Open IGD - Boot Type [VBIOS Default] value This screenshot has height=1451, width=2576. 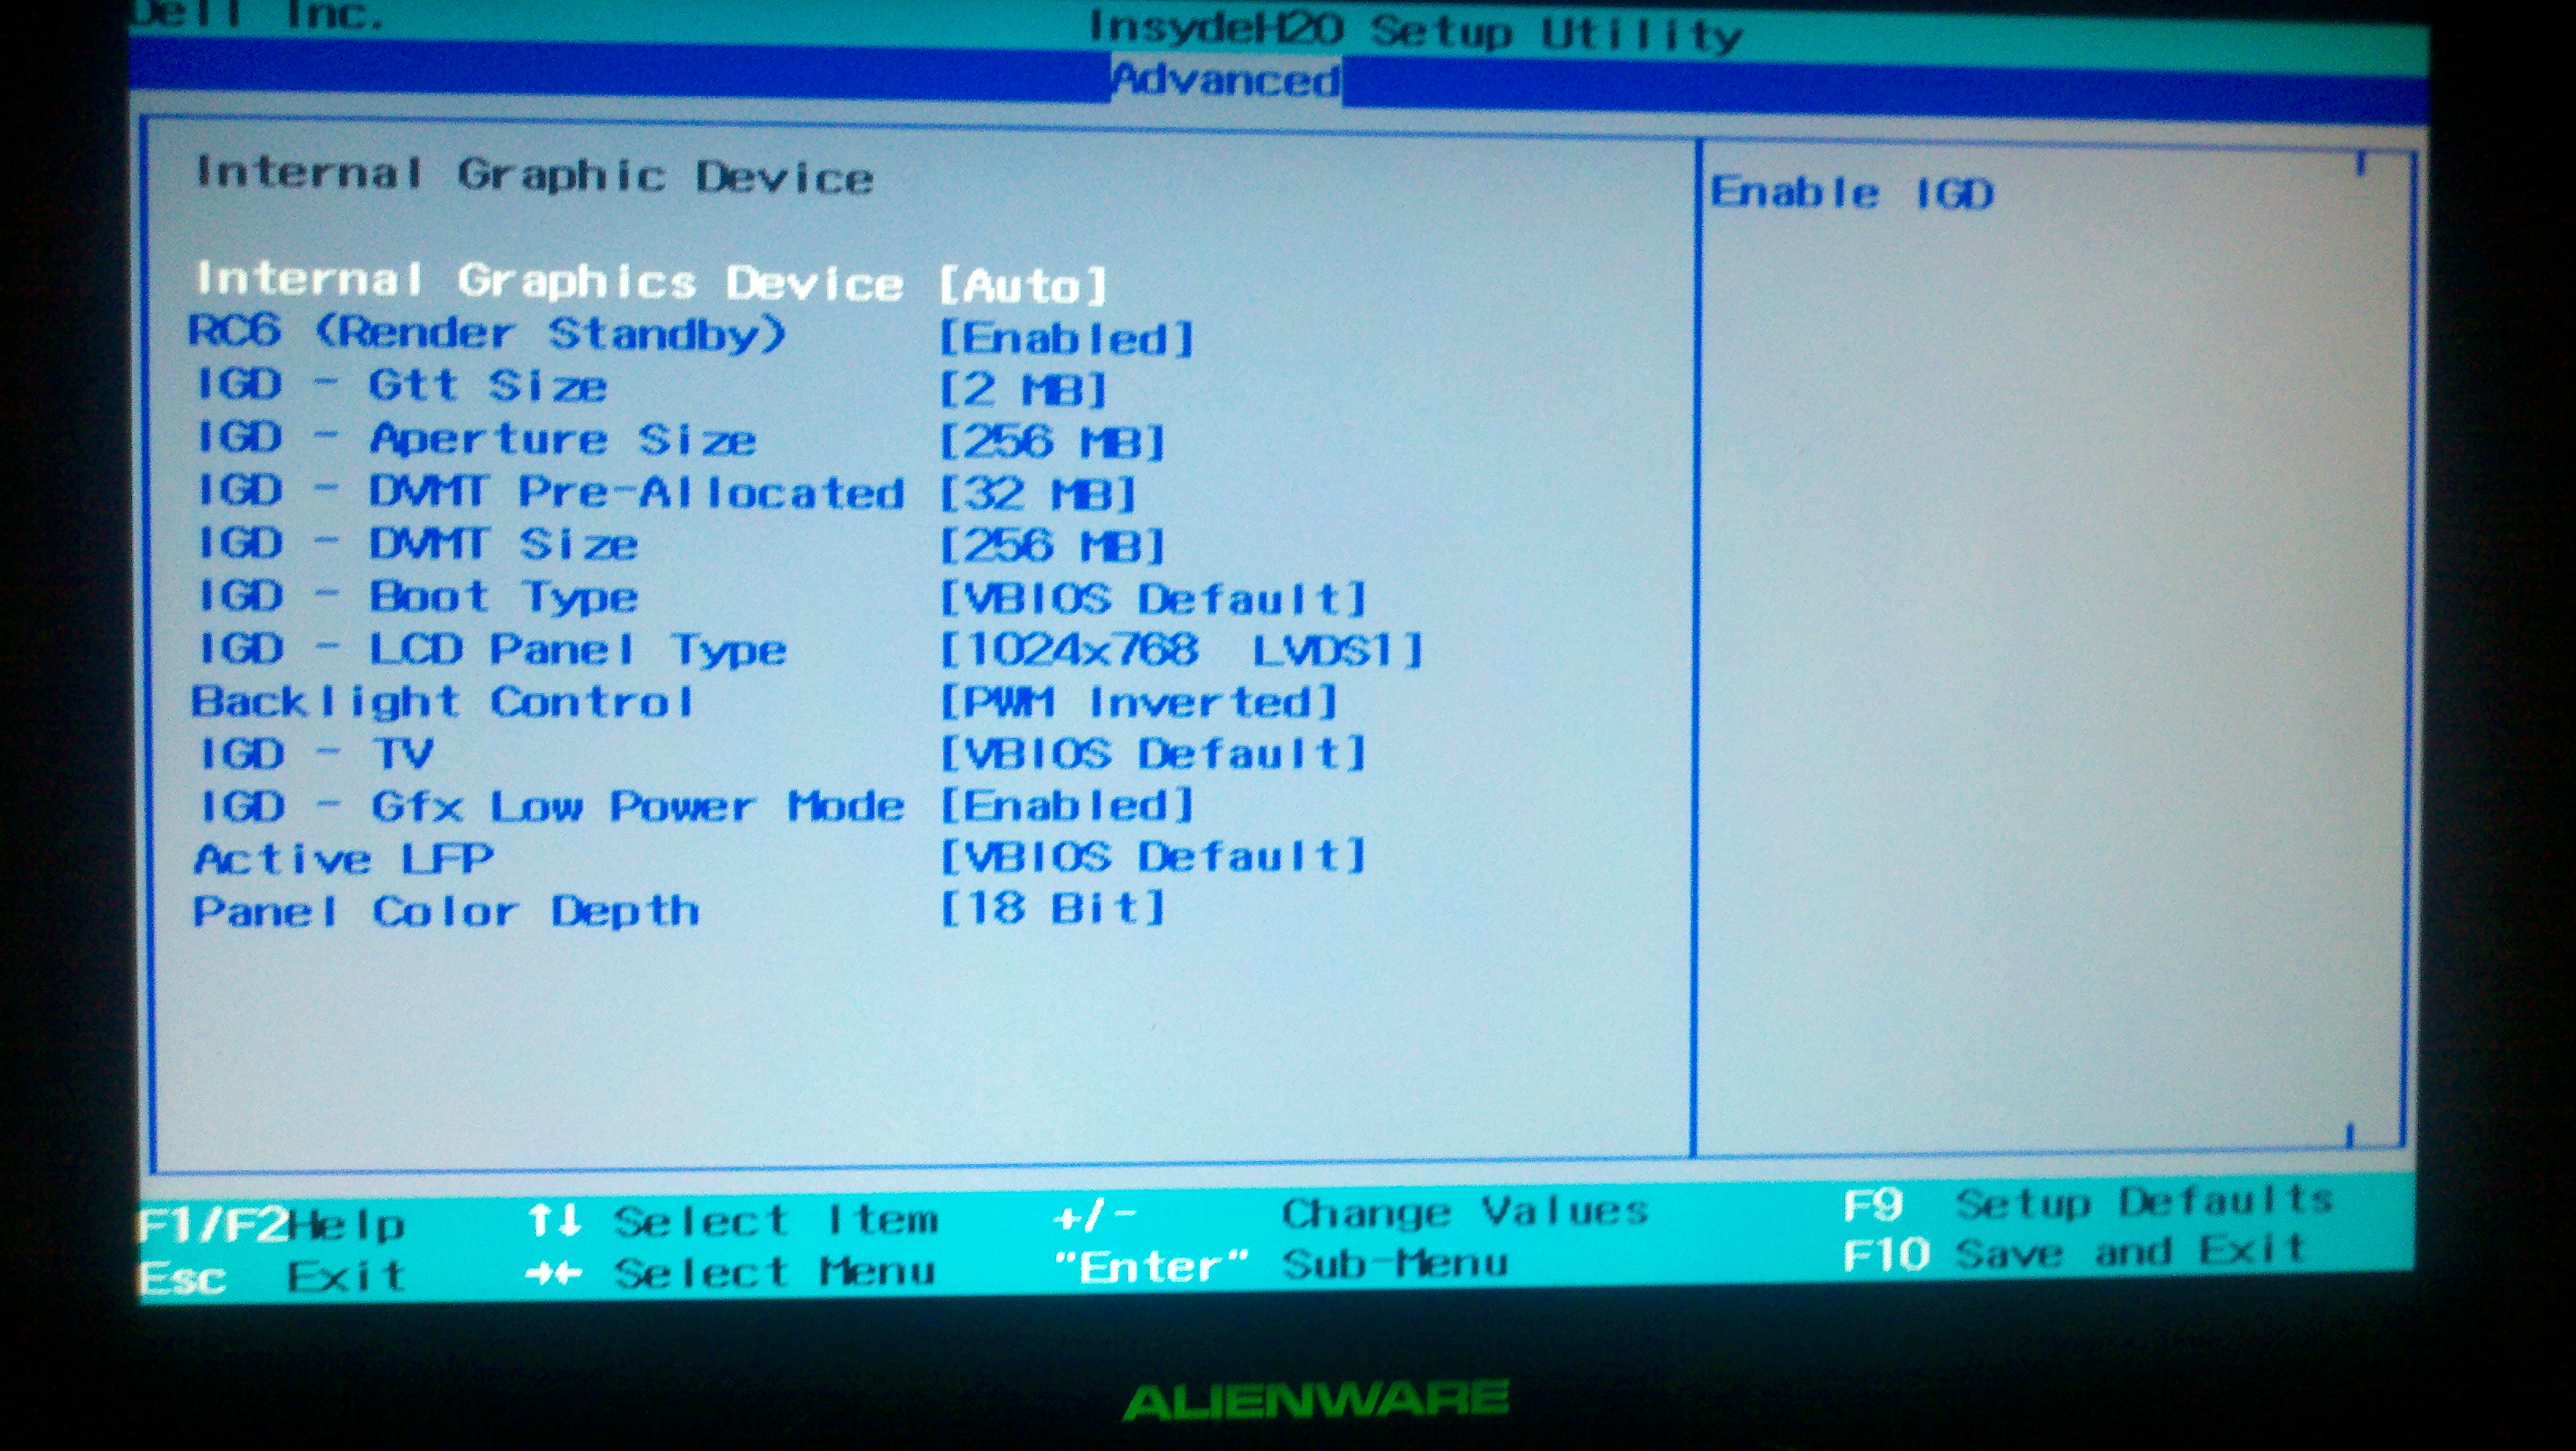[1153, 599]
